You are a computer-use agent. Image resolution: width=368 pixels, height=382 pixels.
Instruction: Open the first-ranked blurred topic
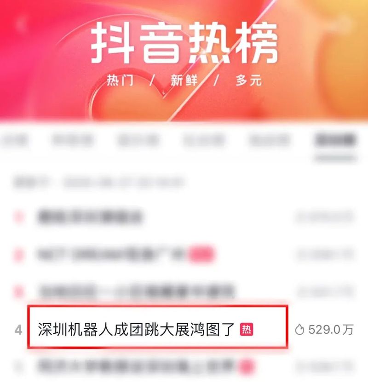[90, 217]
